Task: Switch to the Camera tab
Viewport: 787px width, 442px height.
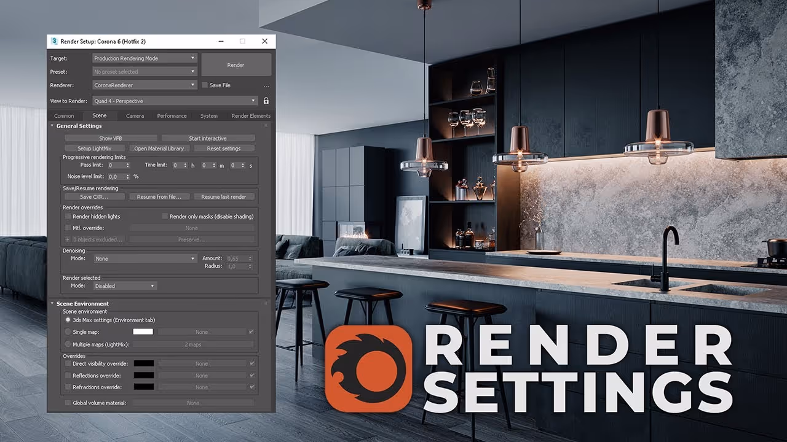Action: coord(135,115)
